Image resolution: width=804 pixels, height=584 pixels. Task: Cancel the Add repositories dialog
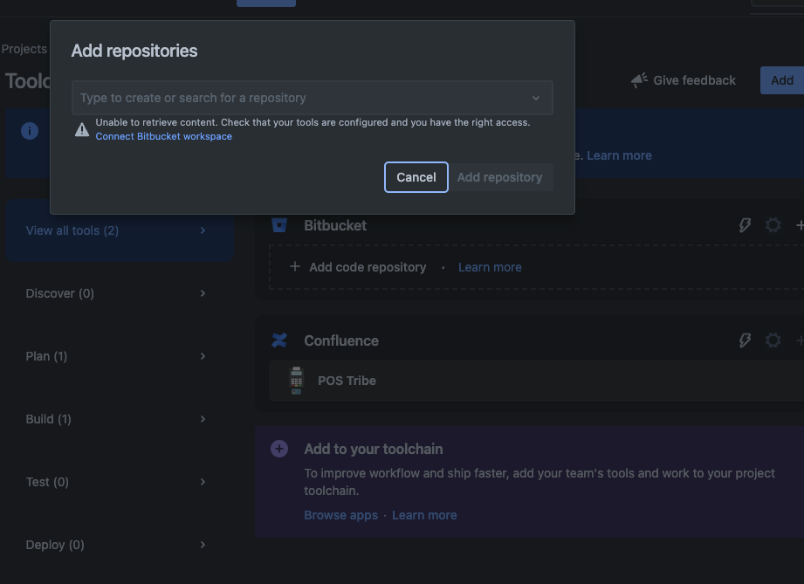(416, 177)
